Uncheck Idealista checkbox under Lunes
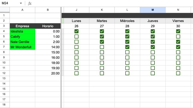The image size is (193, 108). point(76,31)
